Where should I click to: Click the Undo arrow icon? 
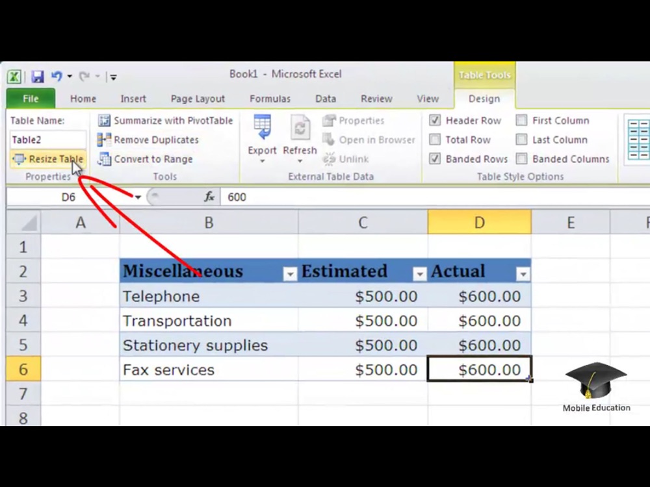click(x=57, y=77)
